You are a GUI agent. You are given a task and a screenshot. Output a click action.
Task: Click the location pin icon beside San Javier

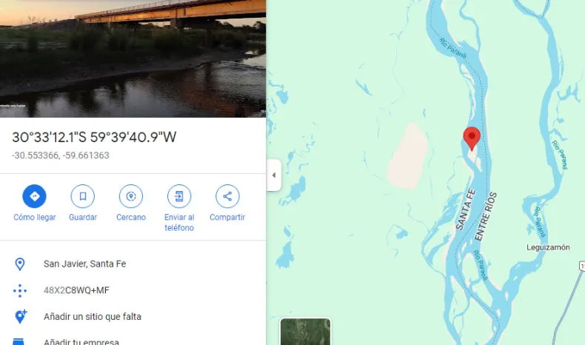20,264
